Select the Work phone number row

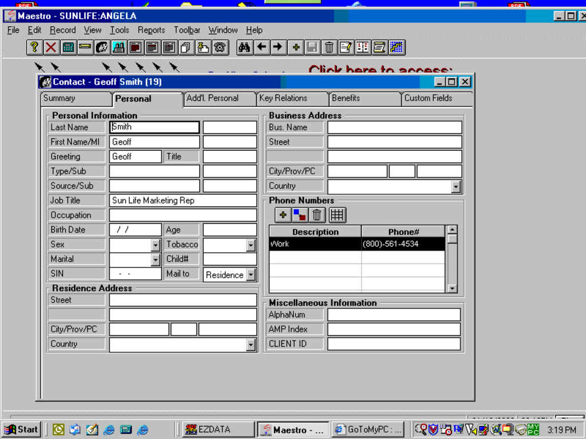pos(357,244)
